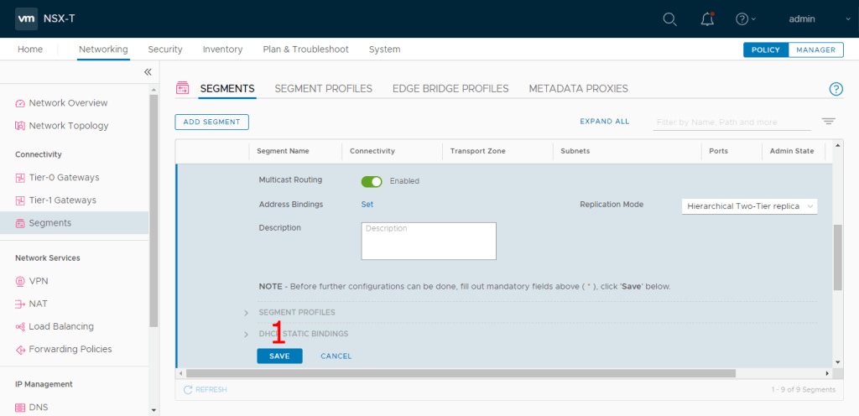Viewport: 859px width, 416px height.
Task: Open the admin user menu
Action: [808, 19]
